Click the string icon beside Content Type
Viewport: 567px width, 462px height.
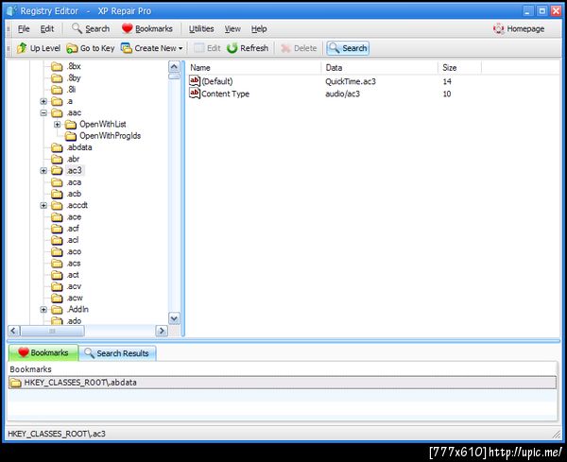(x=195, y=94)
